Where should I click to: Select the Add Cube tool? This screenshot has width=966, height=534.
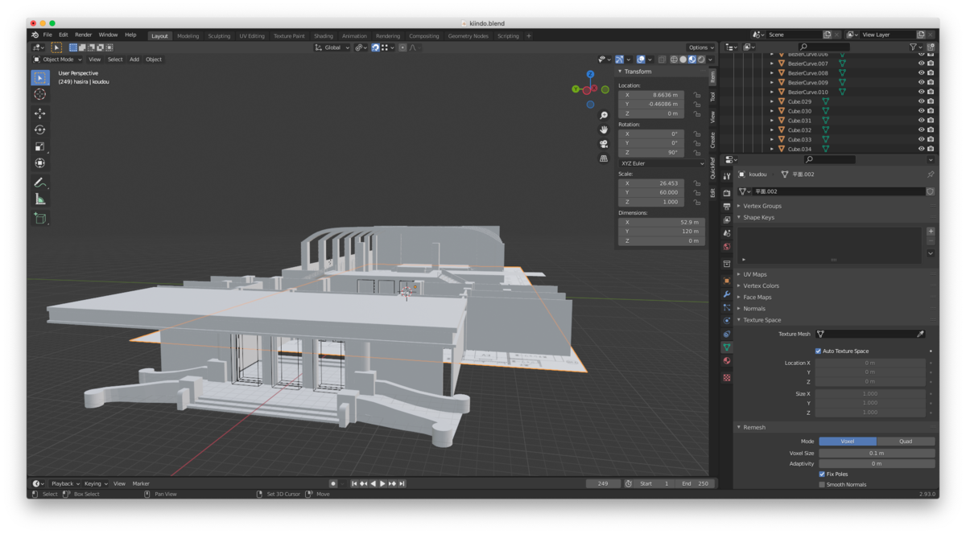click(40, 218)
